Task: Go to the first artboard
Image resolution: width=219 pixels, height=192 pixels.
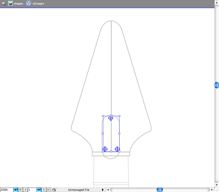Action: tap(21, 190)
